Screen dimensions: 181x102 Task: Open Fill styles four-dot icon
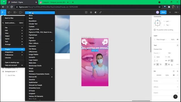[174, 71]
